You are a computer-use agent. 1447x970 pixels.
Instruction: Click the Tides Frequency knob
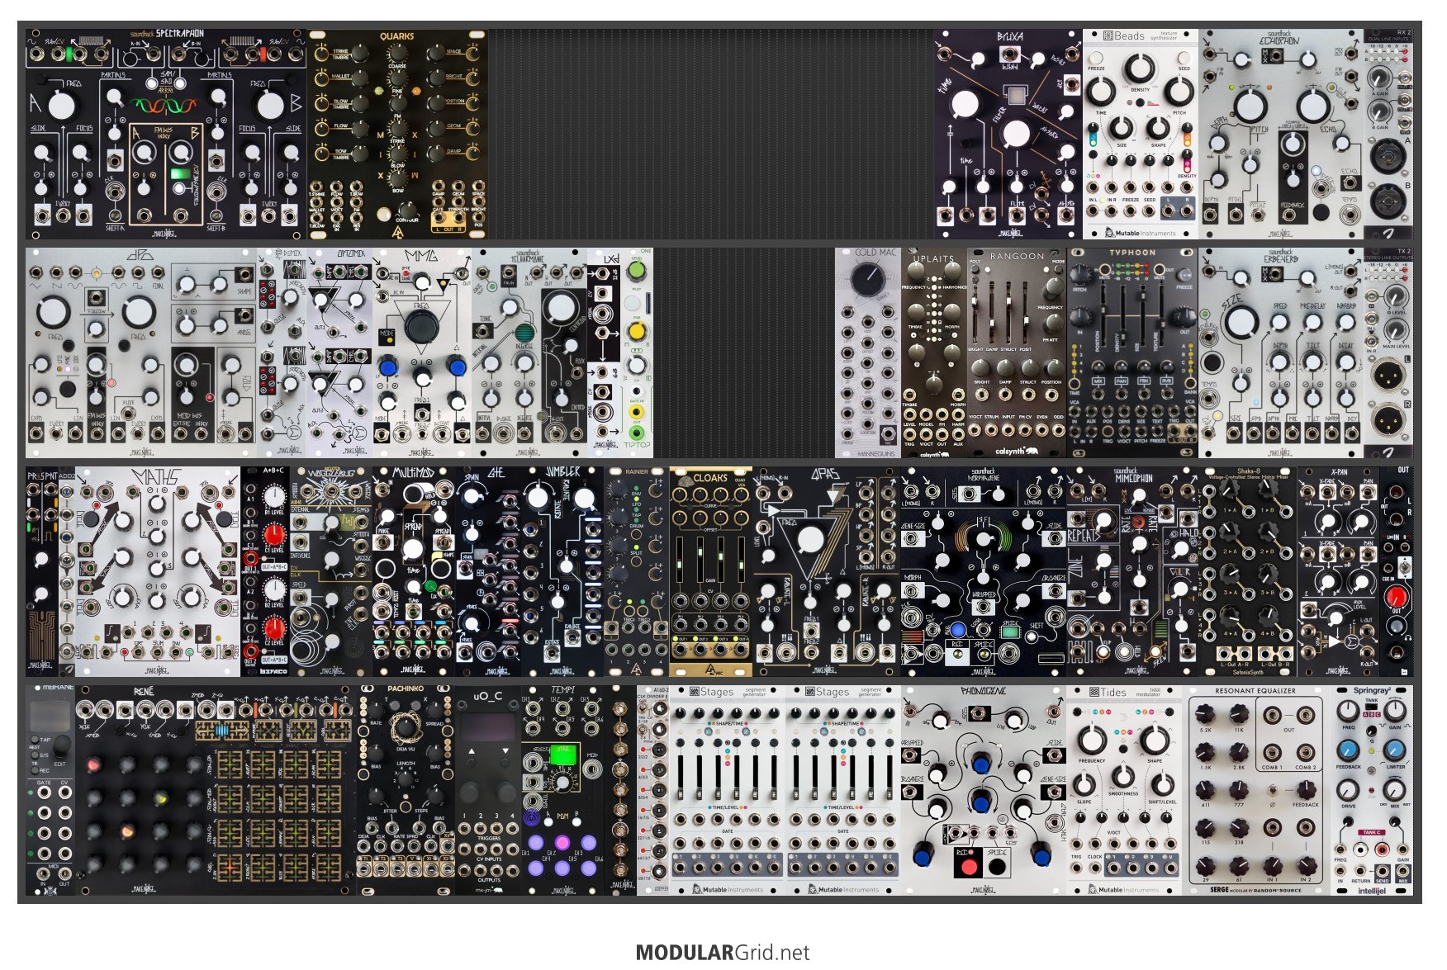click(1092, 740)
